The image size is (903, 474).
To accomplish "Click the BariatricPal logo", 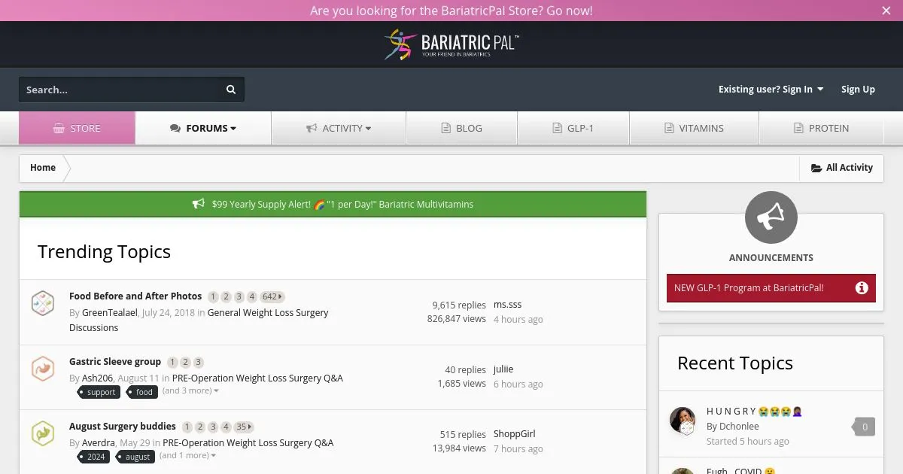I will pyautogui.click(x=451, y=44).
